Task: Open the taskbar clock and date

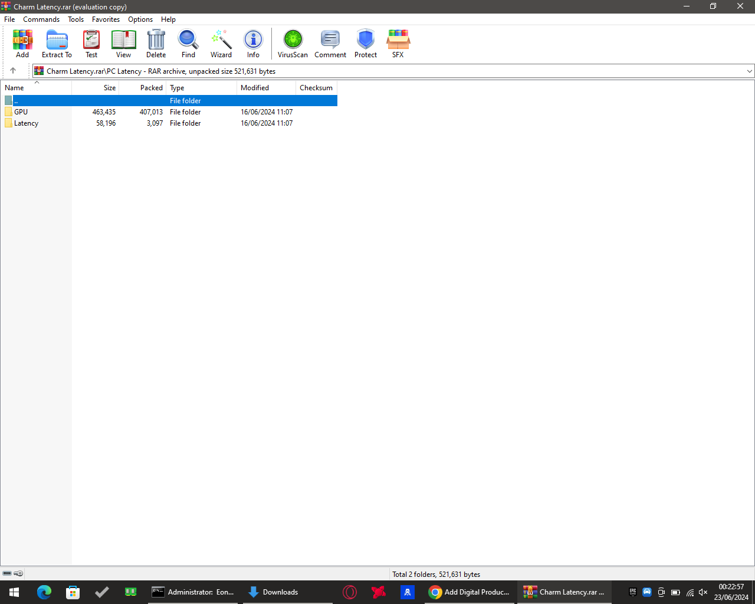Action: pos(731,592)
